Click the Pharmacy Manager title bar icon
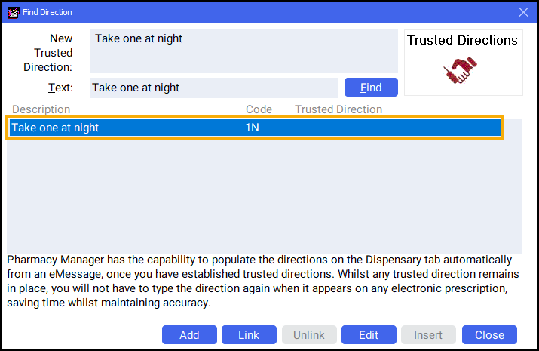The width and height of the screenshot is (539, 351). click(x=12, y=11)
